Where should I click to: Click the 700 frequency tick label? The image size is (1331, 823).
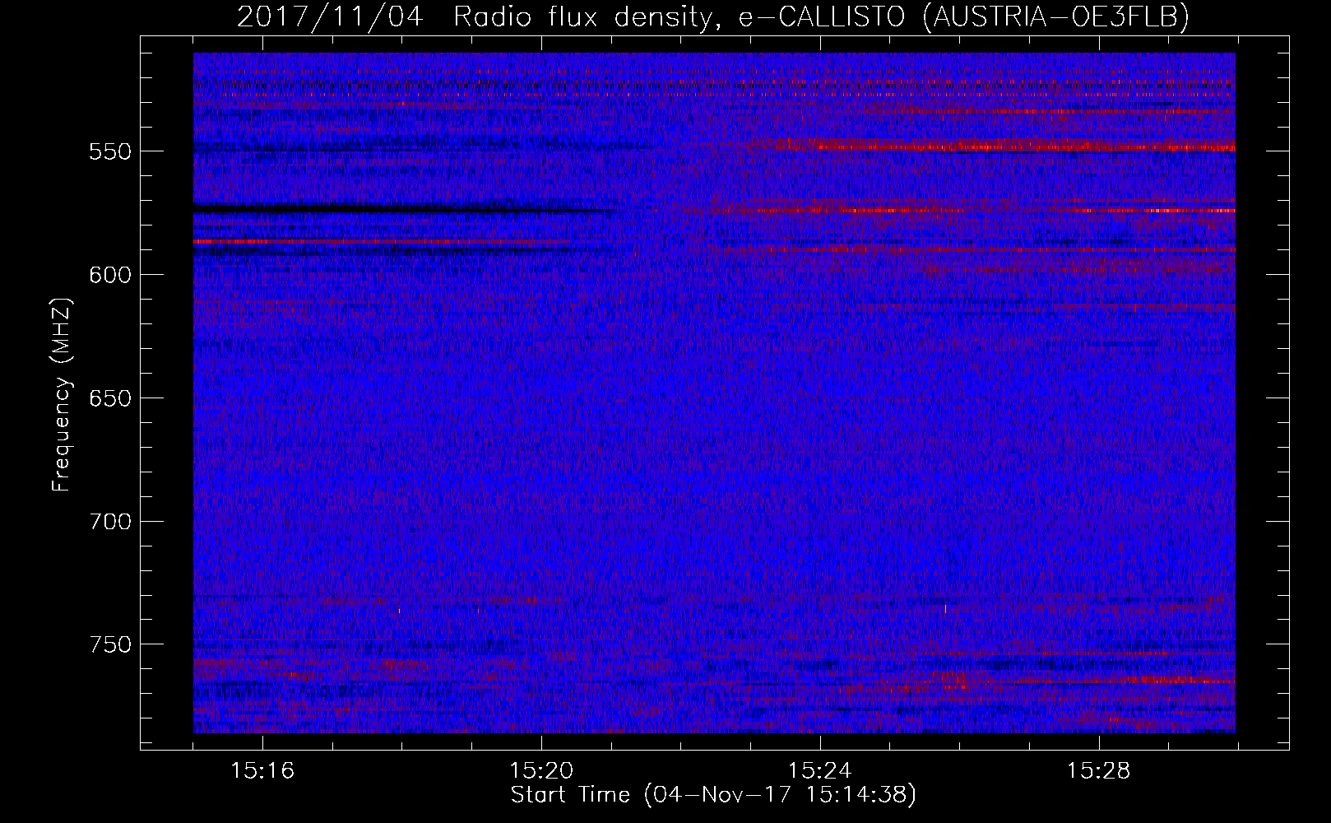click(x=110, y=523)
